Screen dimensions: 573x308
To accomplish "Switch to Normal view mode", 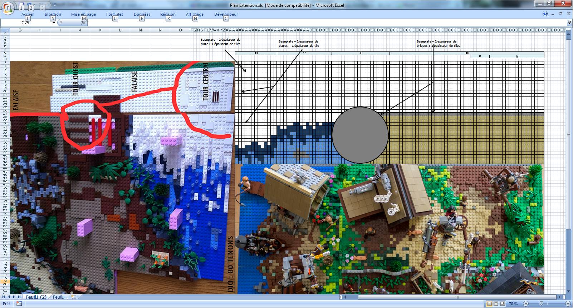I will [x=489, y=304].
